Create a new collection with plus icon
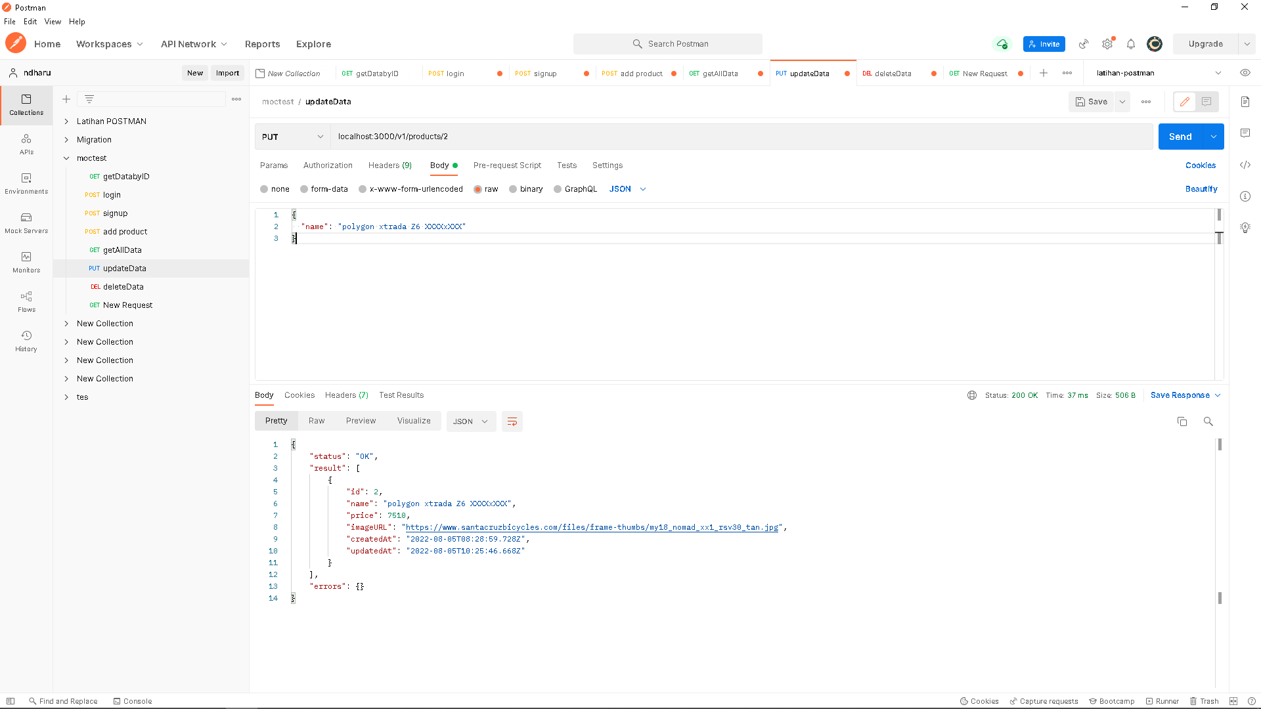 tap(66, 99)
